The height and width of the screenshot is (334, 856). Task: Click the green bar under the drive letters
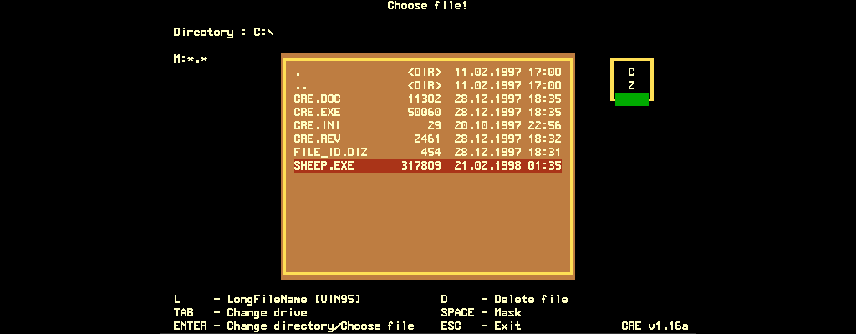(631, 99)
